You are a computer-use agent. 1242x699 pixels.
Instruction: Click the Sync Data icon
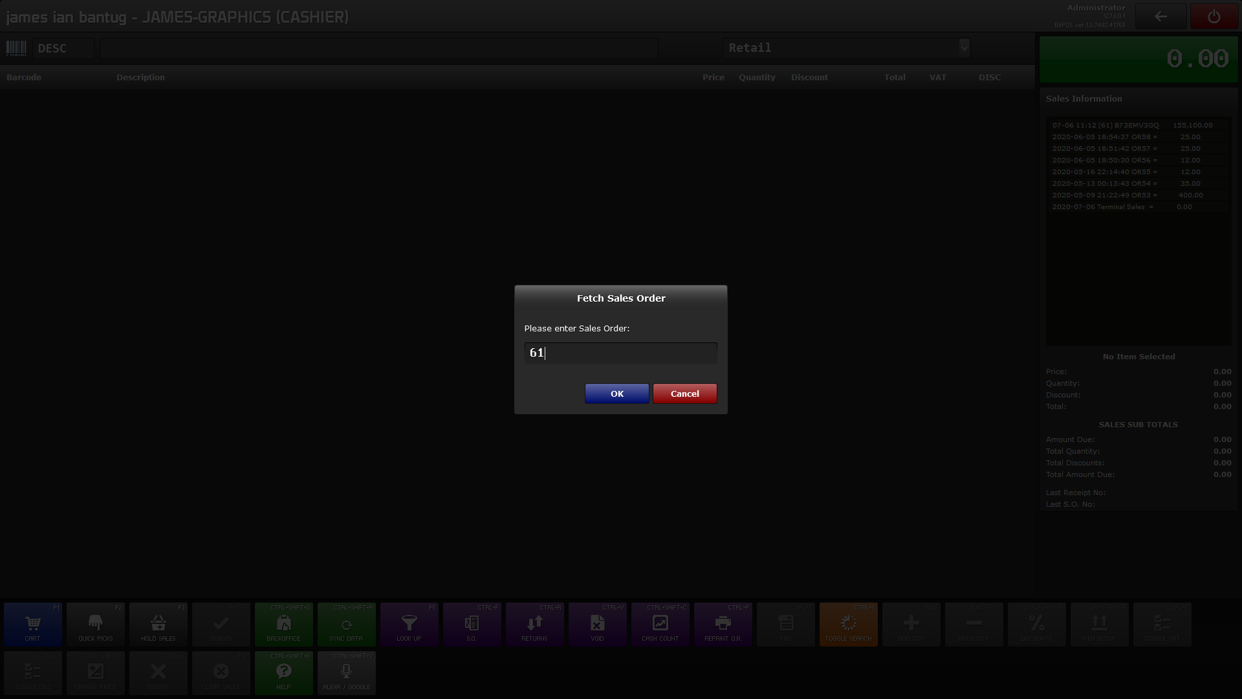[347, 625]
